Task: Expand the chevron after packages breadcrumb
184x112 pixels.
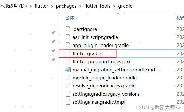Action: (x=80, y=6)
